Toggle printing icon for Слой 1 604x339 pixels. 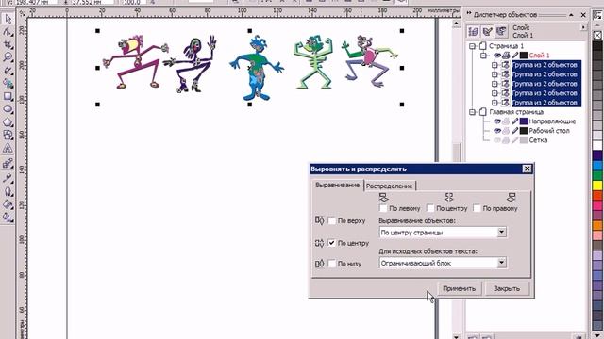tap(506, 56)
